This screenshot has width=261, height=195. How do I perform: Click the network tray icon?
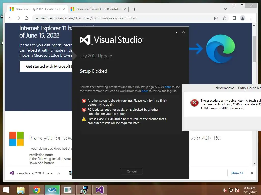(231, 190)
